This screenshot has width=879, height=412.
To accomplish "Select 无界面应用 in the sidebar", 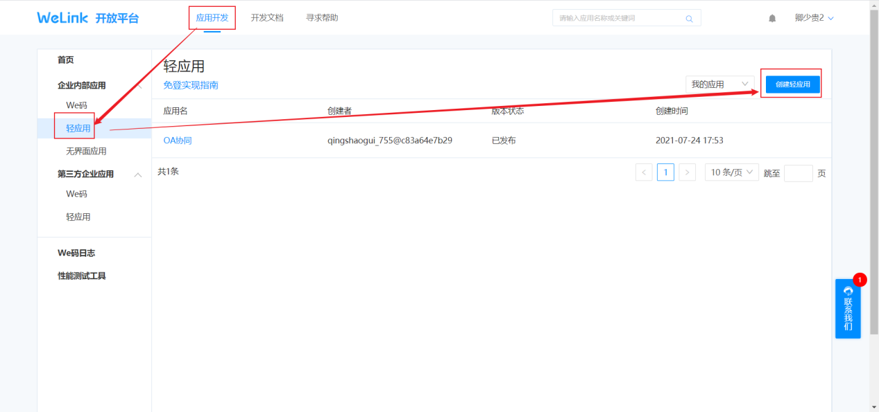I will (86, 151).
